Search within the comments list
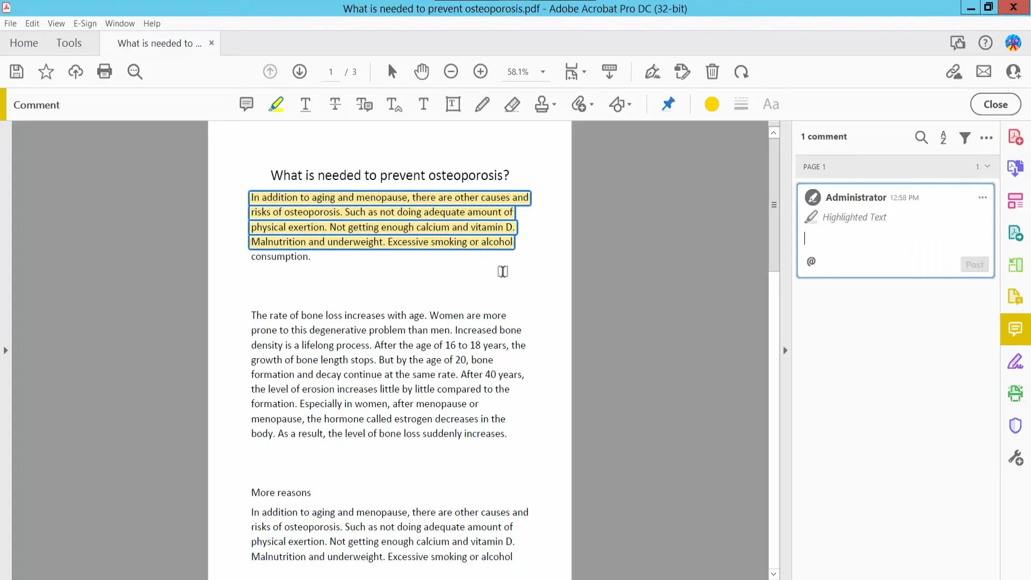 pos(921,137)
